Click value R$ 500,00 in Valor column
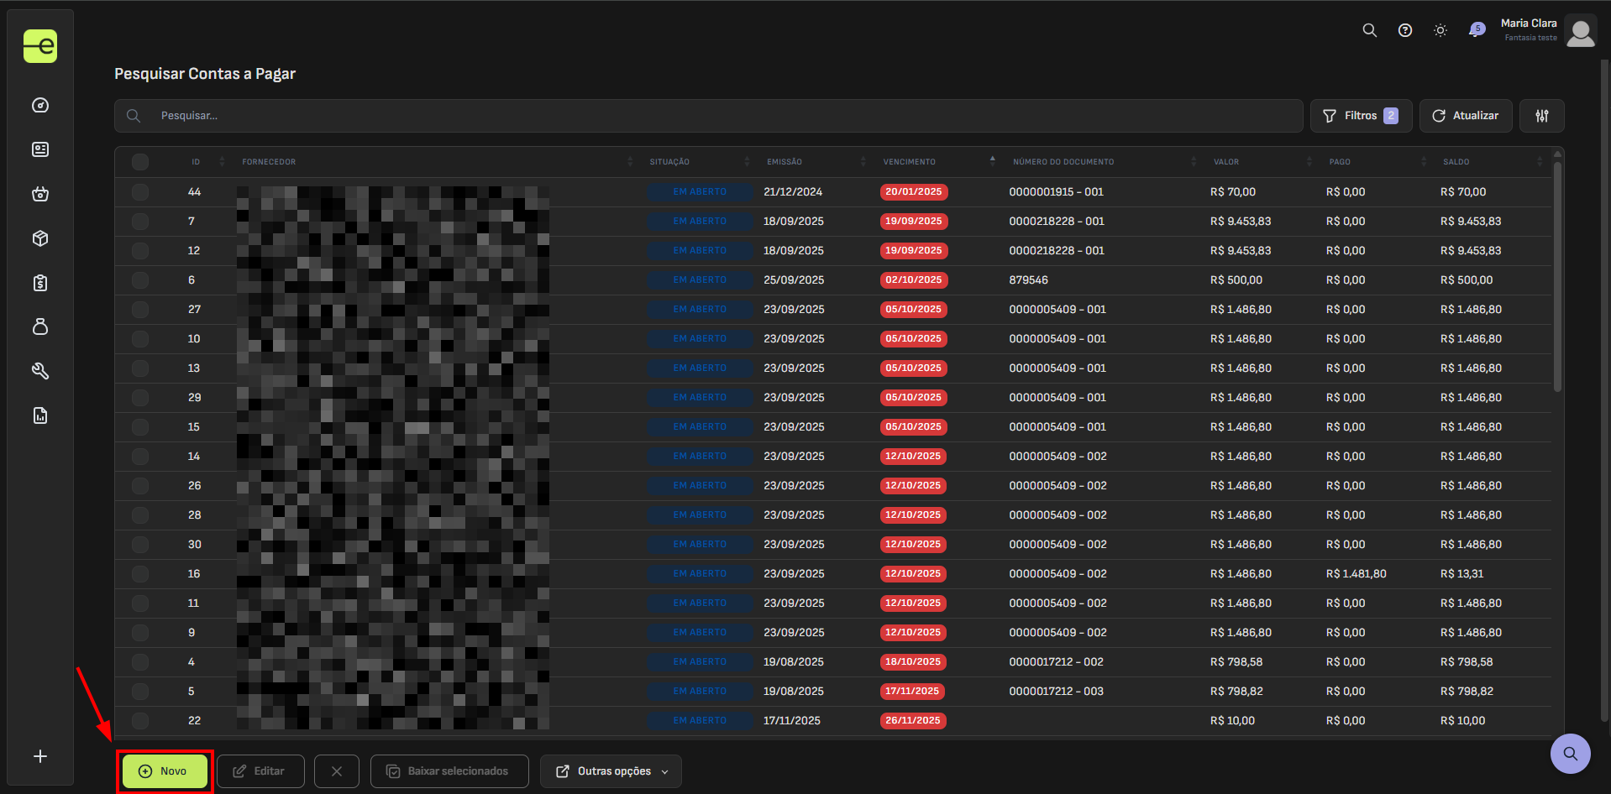1611x794 pixels. (x=1236, y=280)
